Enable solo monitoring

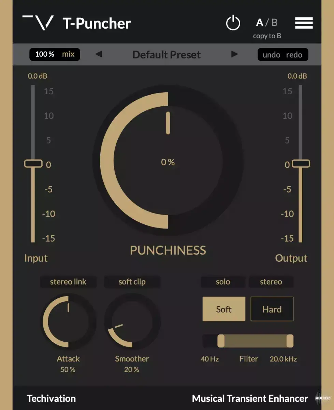[223, 282]
